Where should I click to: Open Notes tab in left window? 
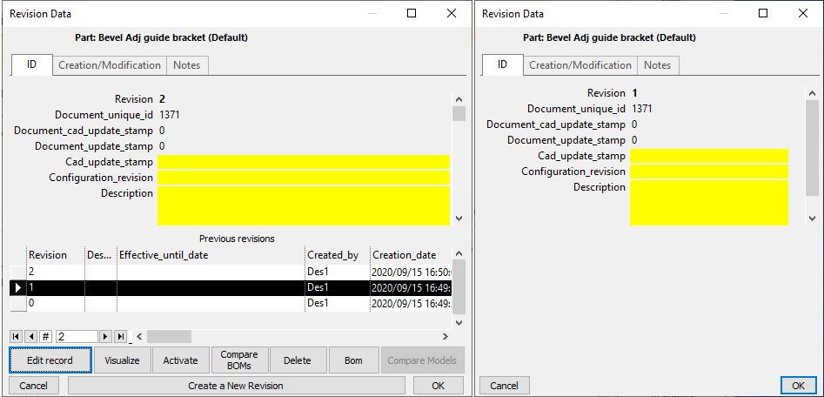click(x=187, y=65)
